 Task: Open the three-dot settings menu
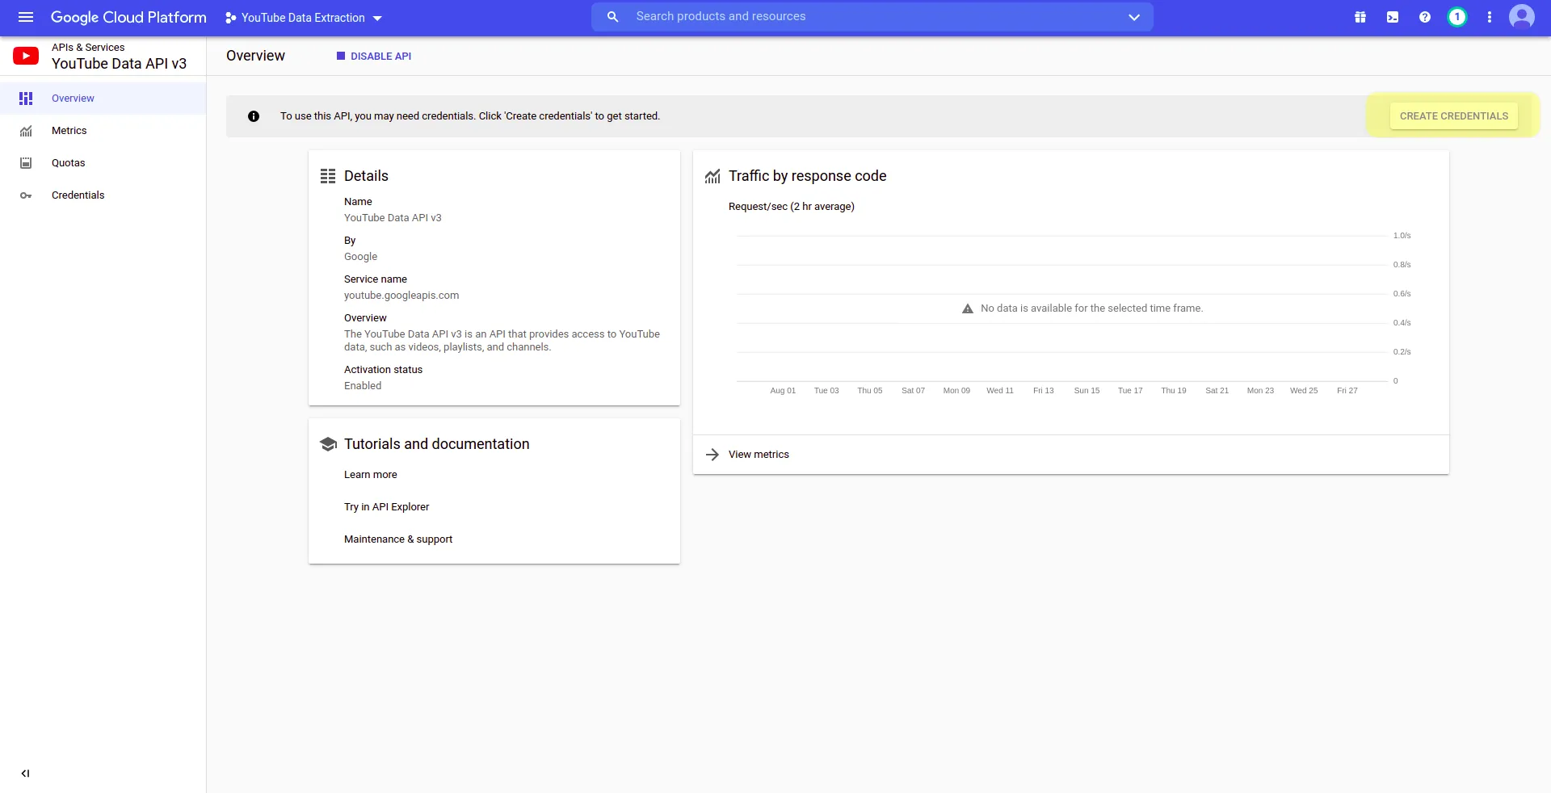[1490, 17]
